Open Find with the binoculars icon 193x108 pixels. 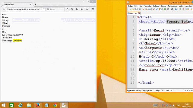pyautogui.click(x=172, y=9)
